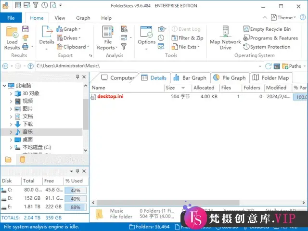
Task: Select the 音乐 folder in tree
Action: pos(42,132)
